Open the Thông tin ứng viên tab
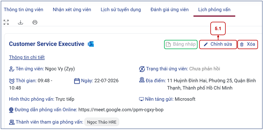 click(23, 10)
